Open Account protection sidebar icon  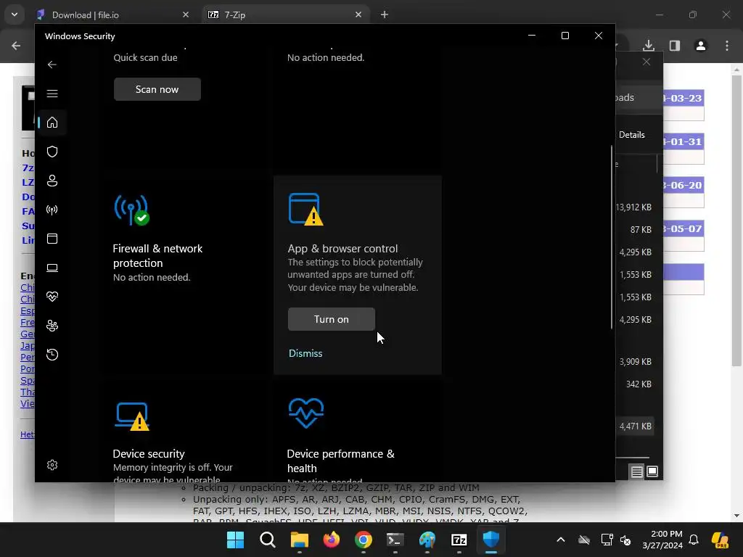[x=52, y=181]
